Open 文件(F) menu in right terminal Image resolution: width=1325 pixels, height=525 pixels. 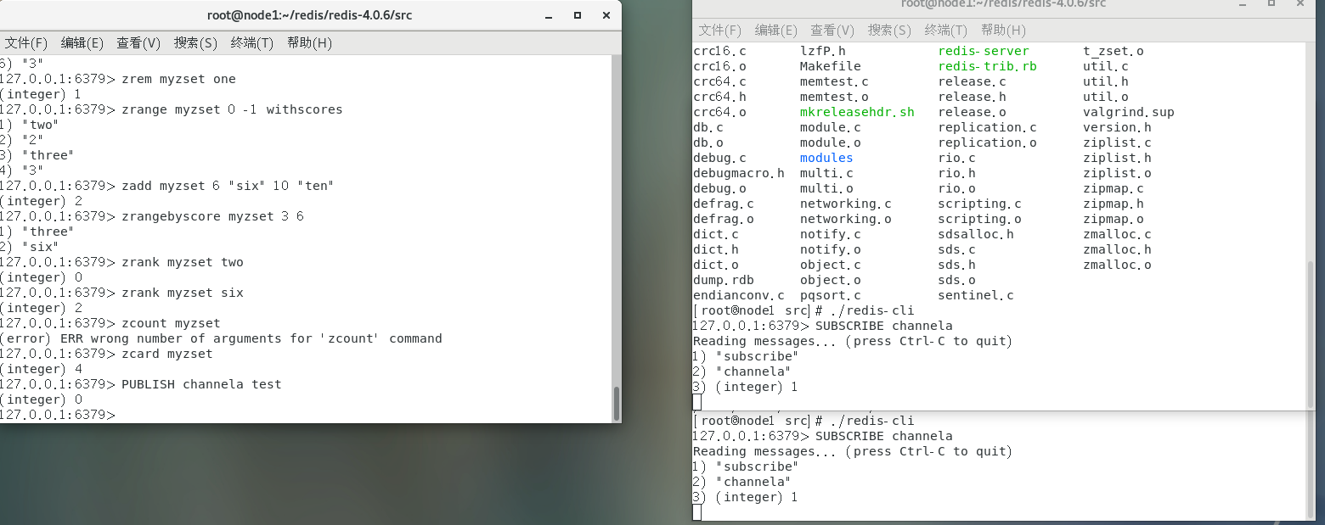pyautogui.click(x=719, y=31)
